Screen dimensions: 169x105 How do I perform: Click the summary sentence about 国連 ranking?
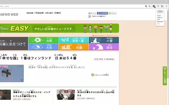pyautogui.click(x=57, y=67)
